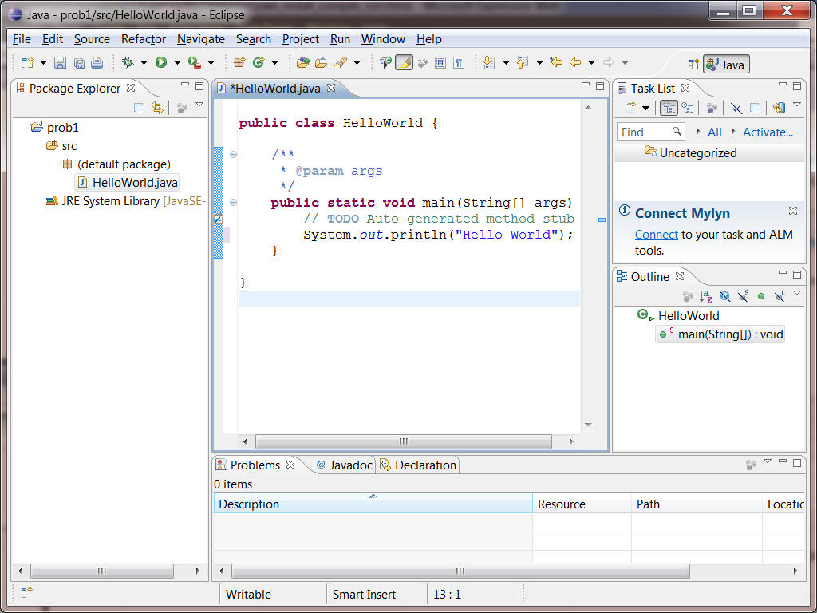Viewport: 817px width, 613px height.
Task: Toggle Link with Editor in Package Explorer
Action: click(x=157, y=108)
